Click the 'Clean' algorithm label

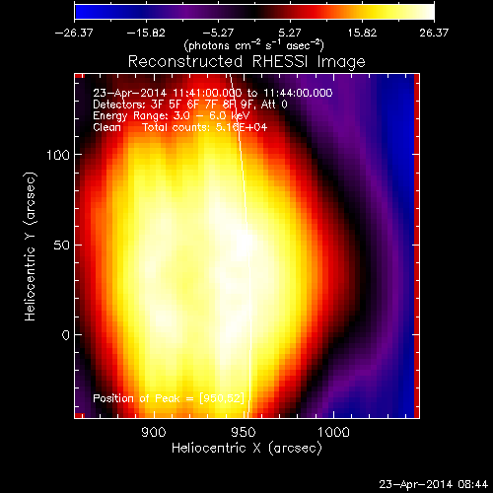pos(106,127)
